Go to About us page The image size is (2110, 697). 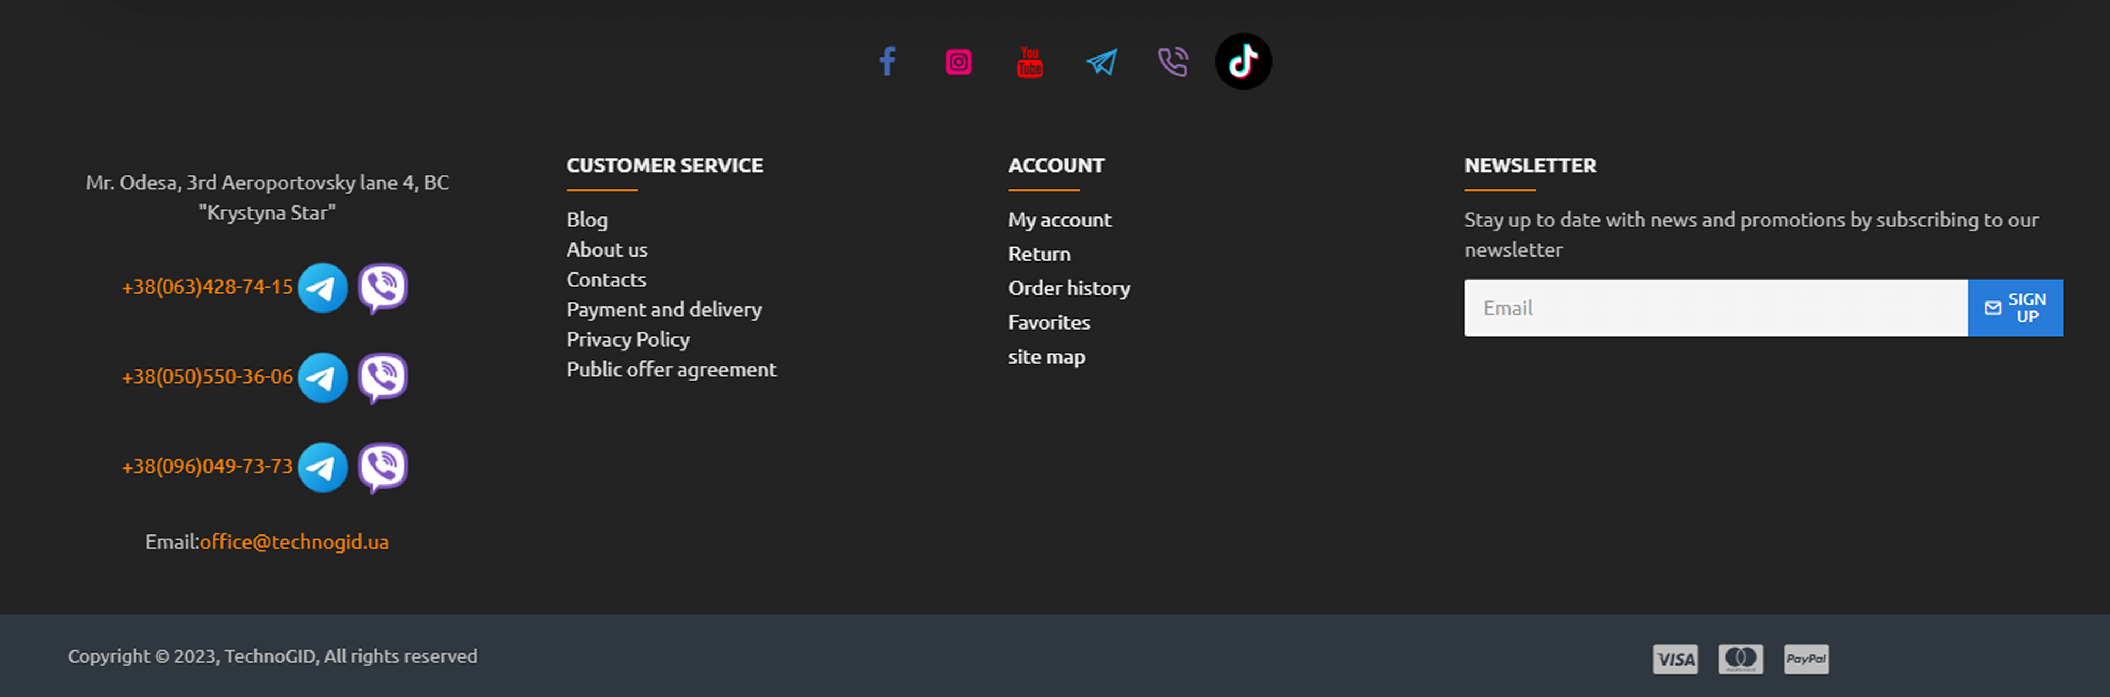(607, 250)
